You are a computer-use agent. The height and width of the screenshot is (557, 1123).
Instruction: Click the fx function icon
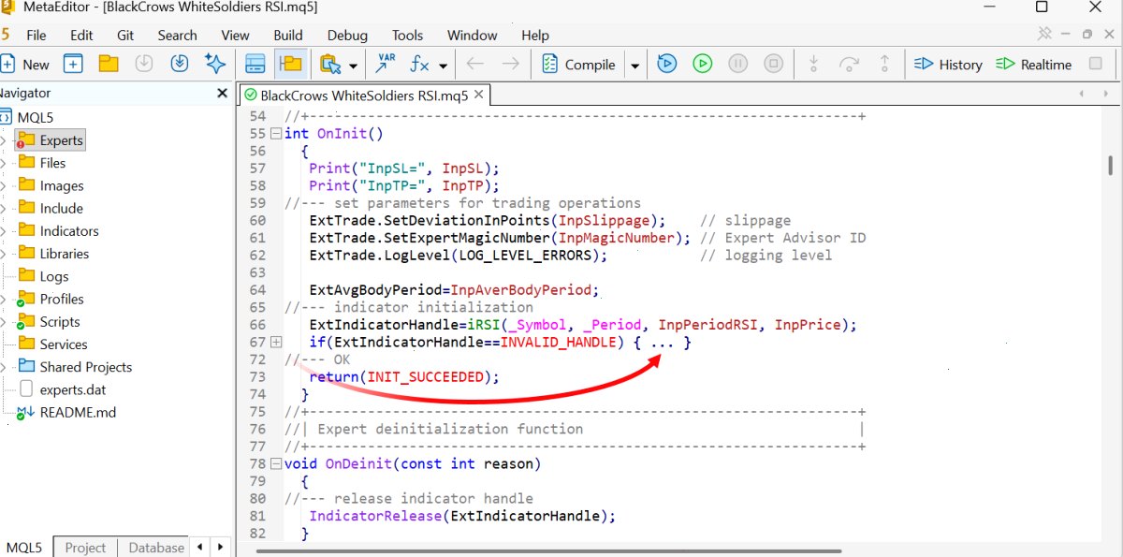(420, 65)
